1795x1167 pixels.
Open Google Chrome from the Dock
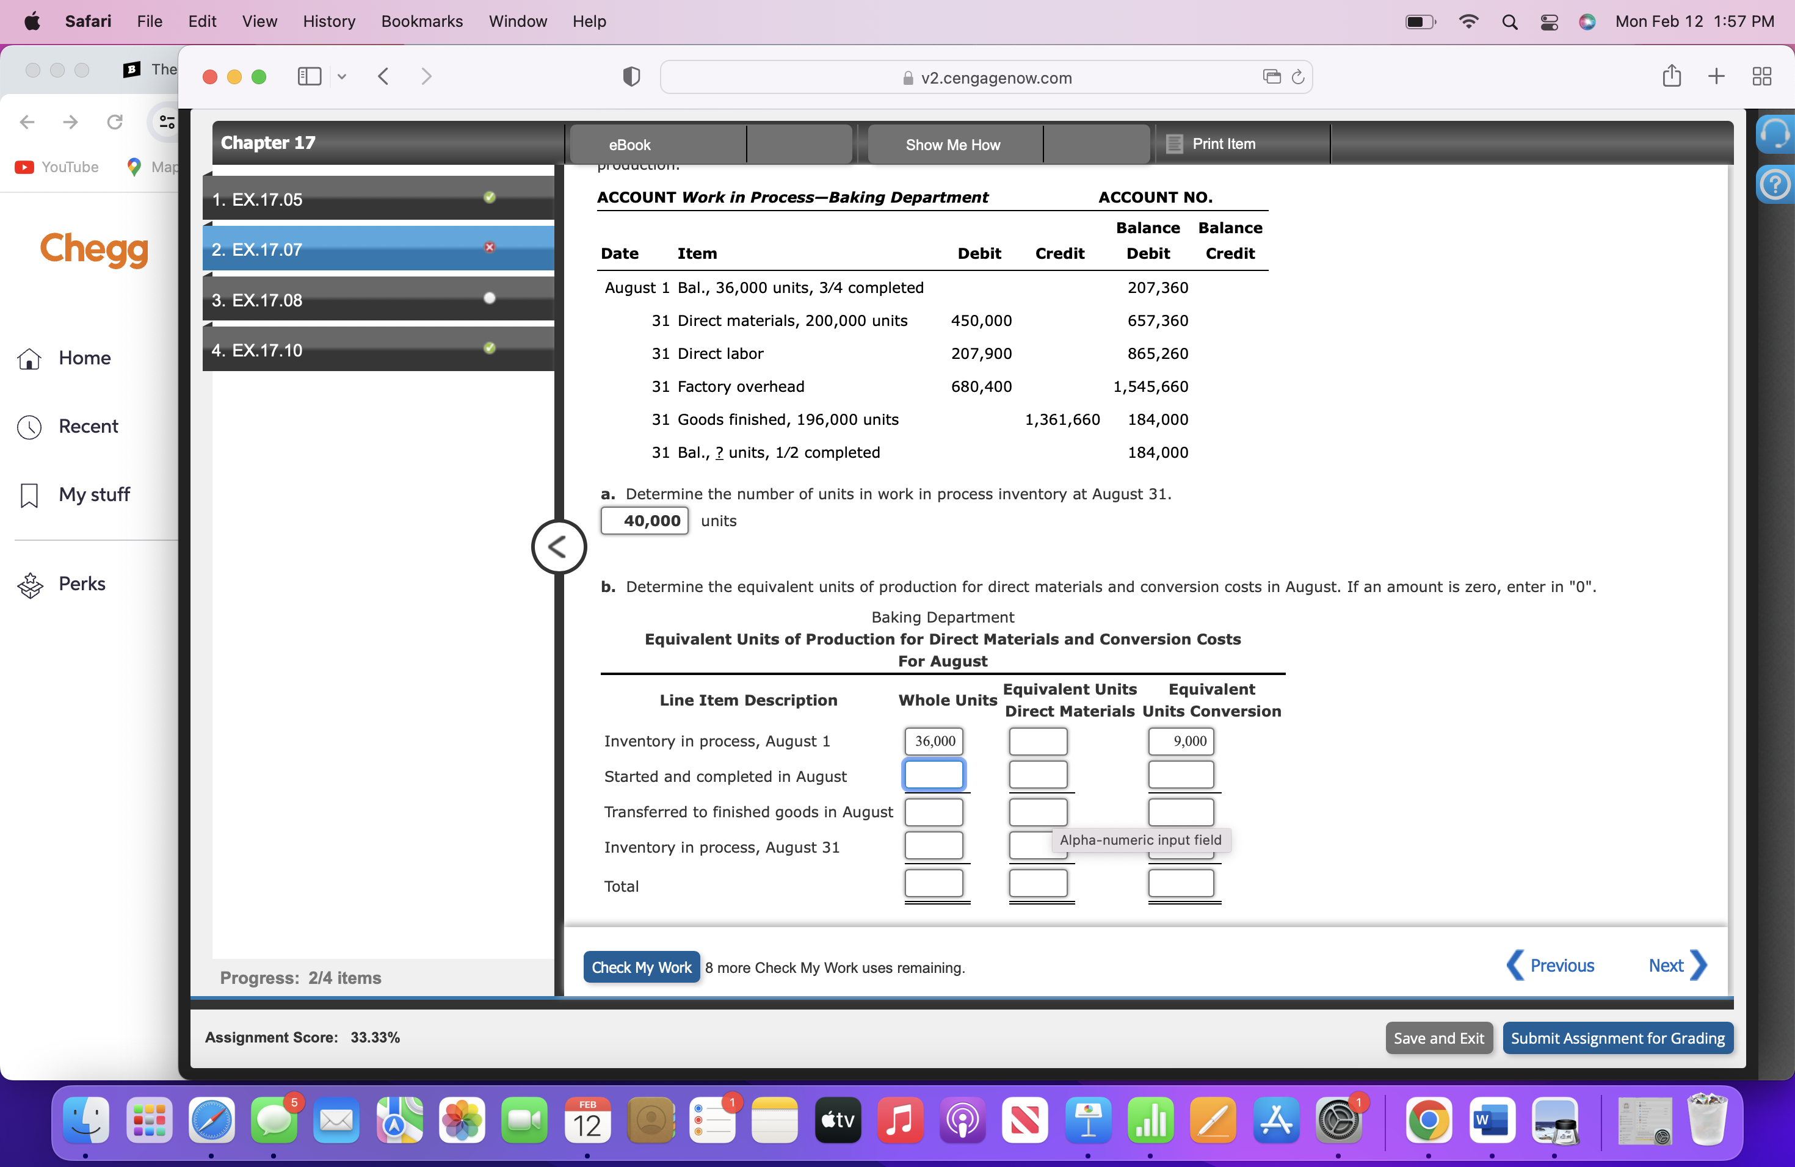point(1429,1120)
